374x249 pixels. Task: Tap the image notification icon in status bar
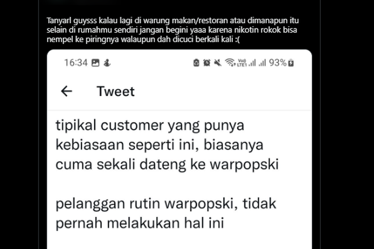(x=95, y=63)
